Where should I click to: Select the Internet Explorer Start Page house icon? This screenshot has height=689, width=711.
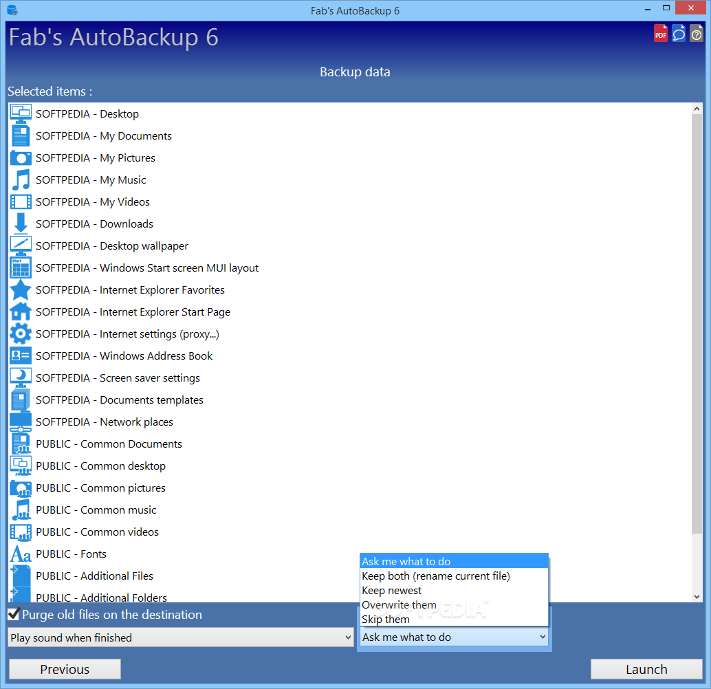21,311
